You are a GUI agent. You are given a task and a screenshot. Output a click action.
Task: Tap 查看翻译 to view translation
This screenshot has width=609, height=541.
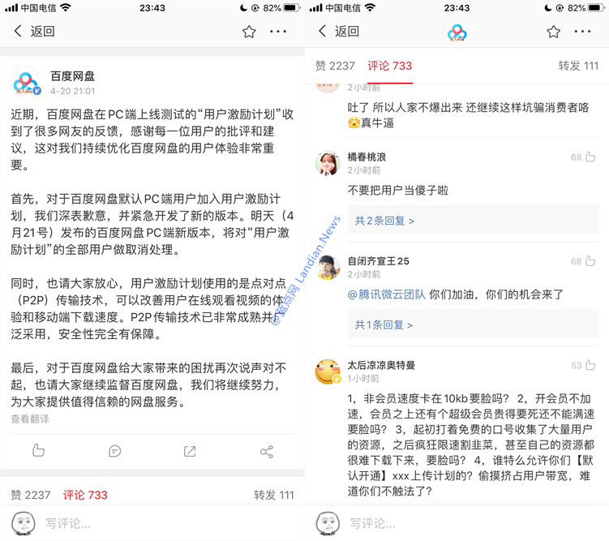[x=30, y=419]
